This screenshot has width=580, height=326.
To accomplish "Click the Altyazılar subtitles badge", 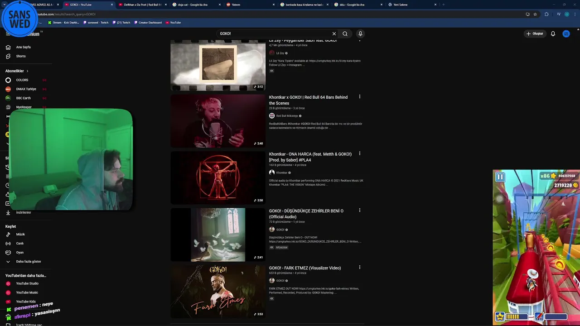I will (282, 247).
